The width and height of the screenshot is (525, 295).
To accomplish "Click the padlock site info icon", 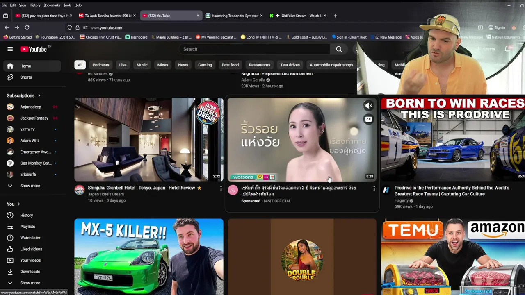I will 78,27.
